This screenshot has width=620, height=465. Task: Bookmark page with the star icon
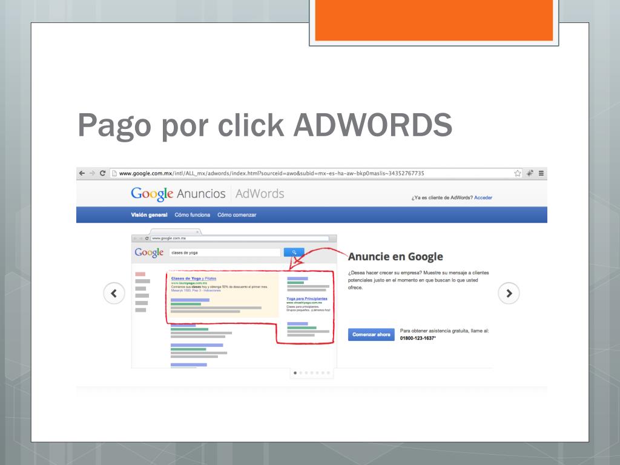517,173
